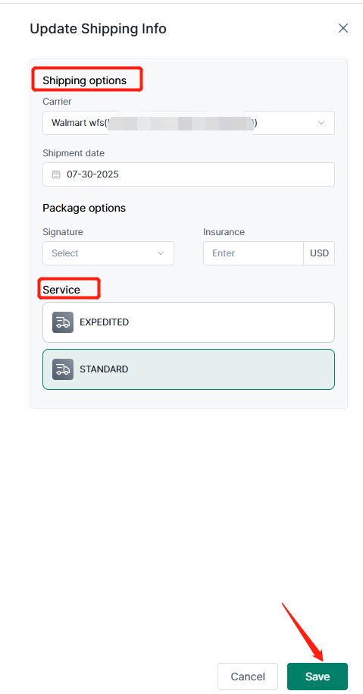Choose the EXPEDITED service option
Image resolution: width=363 pixels, height=694 pixels.
pos(189,322)
